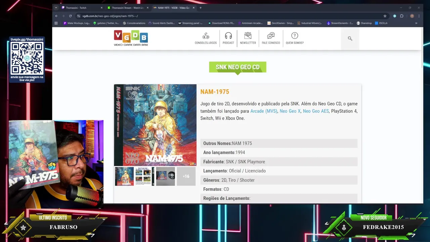Close the Thomassini Stream tab
This screenshot has width=430, height=242.
(x=147, y=8)
